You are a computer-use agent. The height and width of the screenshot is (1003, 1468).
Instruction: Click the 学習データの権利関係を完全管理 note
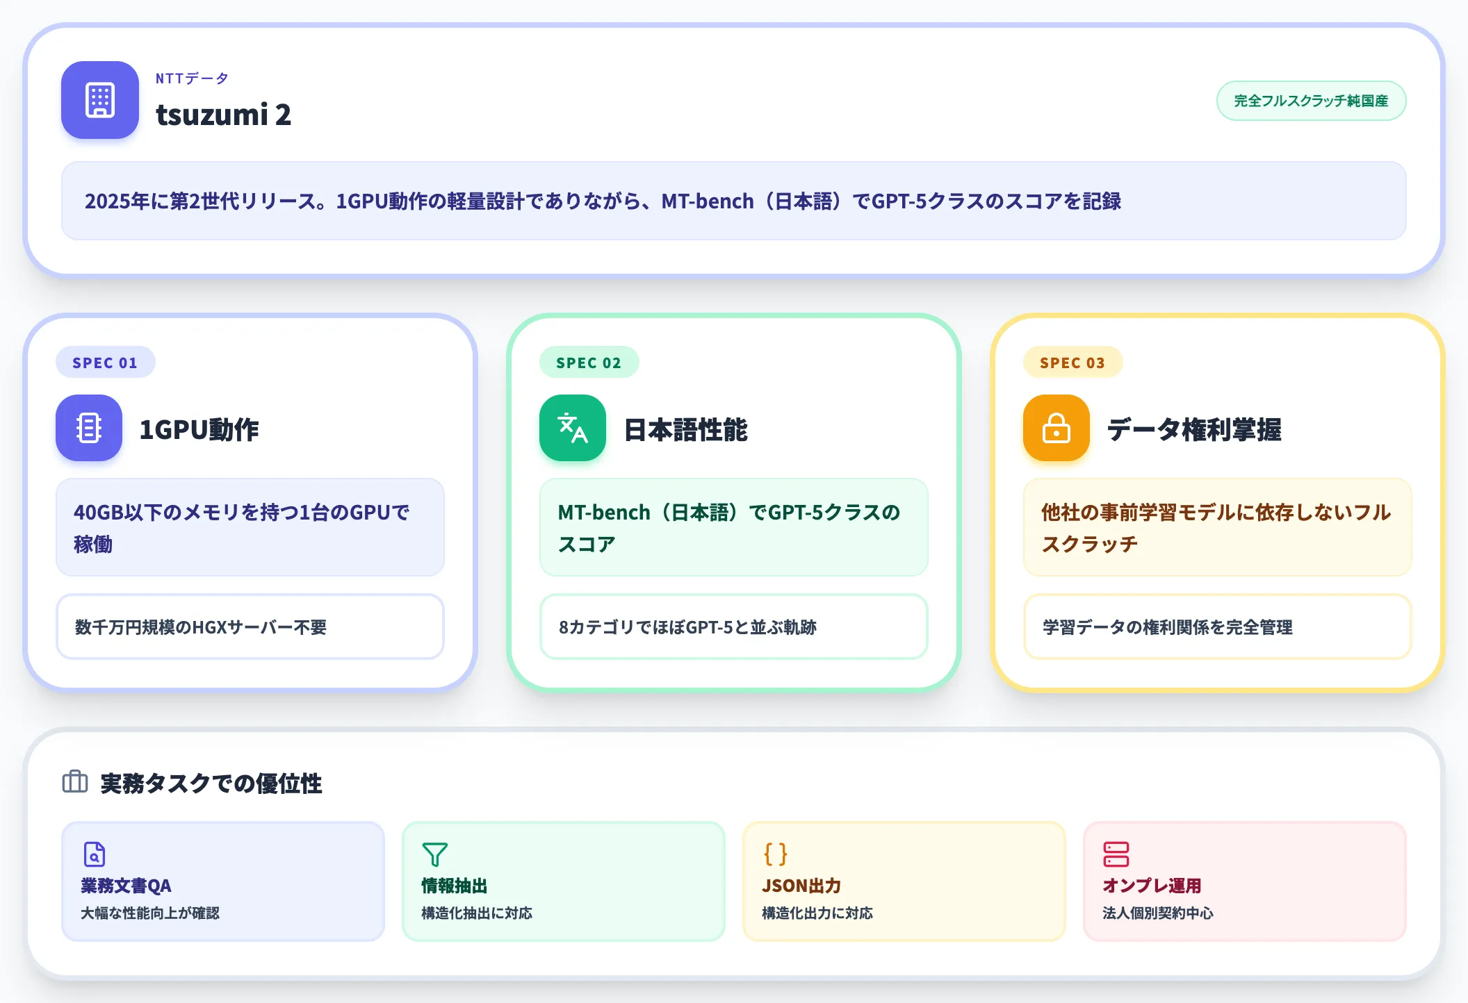(x=1218, y=627)
